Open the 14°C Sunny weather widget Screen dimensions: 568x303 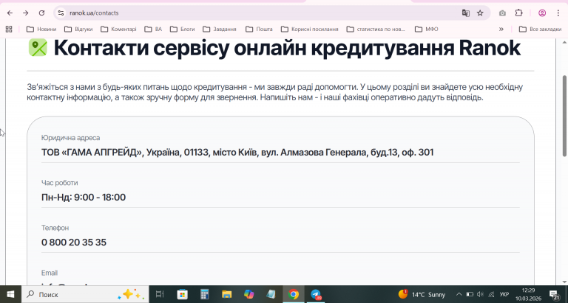[x=422, y=294]
